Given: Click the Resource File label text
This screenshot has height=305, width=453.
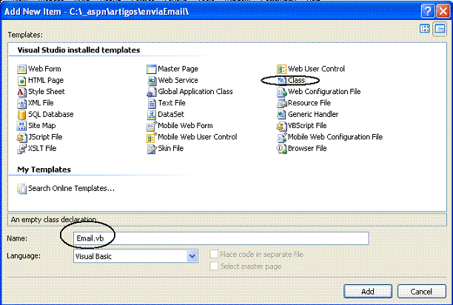Looking at the screenshot, I should tap(309, 103).
